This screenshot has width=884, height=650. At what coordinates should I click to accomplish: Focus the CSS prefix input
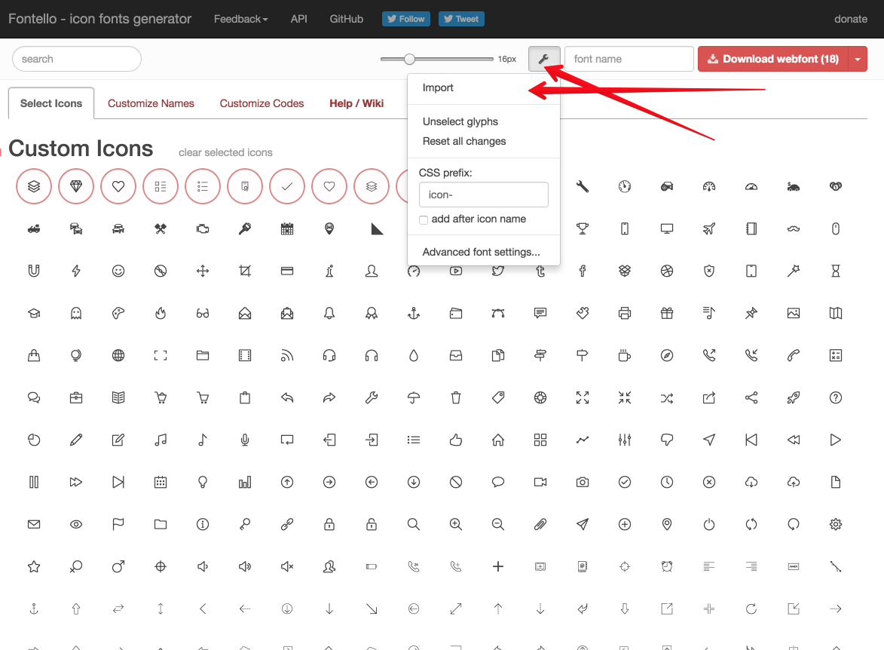tap(484, 195)
